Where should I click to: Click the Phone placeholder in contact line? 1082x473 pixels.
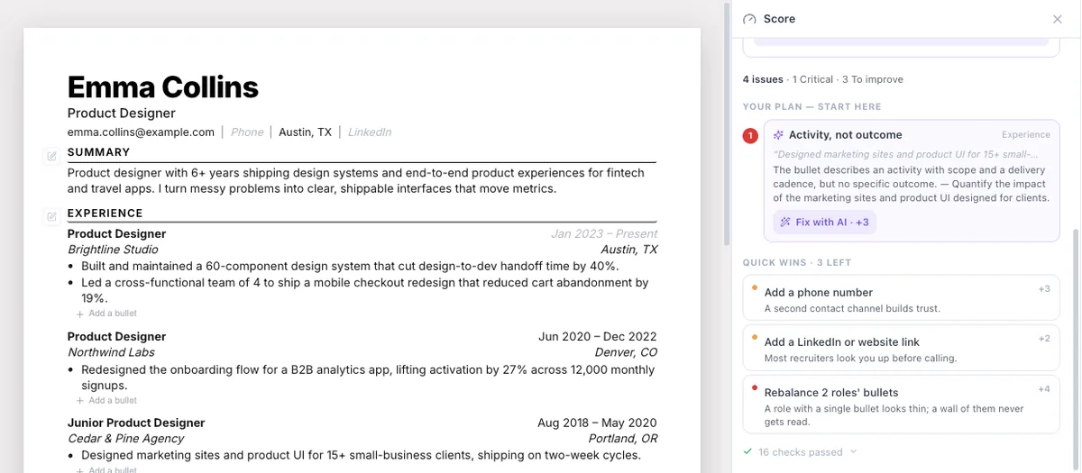tap(247, 132)
